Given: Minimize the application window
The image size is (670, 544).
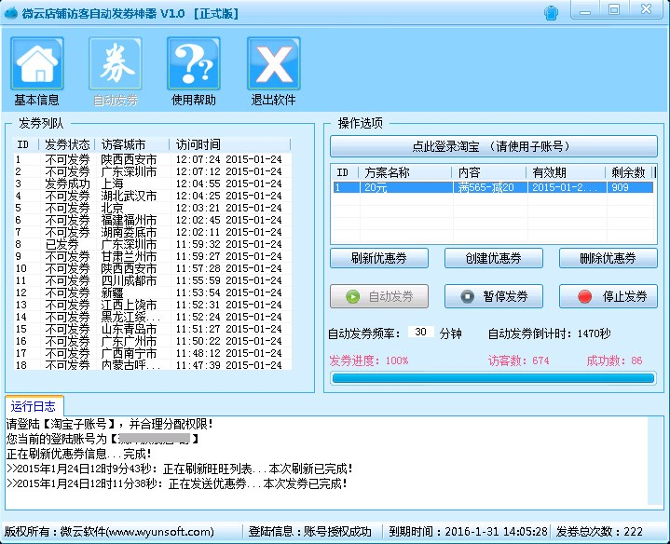Looking at the screenshot, I should [x=585, y=10].
